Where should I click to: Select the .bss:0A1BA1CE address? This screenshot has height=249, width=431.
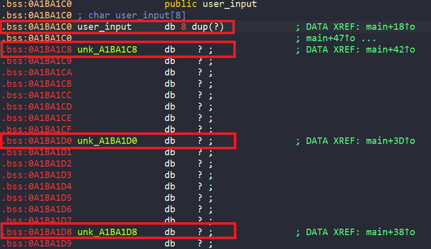pyautogui.click(x=37, y=118)
